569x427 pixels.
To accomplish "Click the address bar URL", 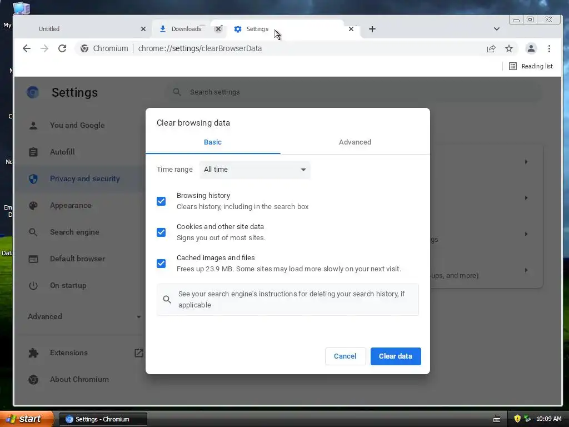I will (x=200, y=48).
